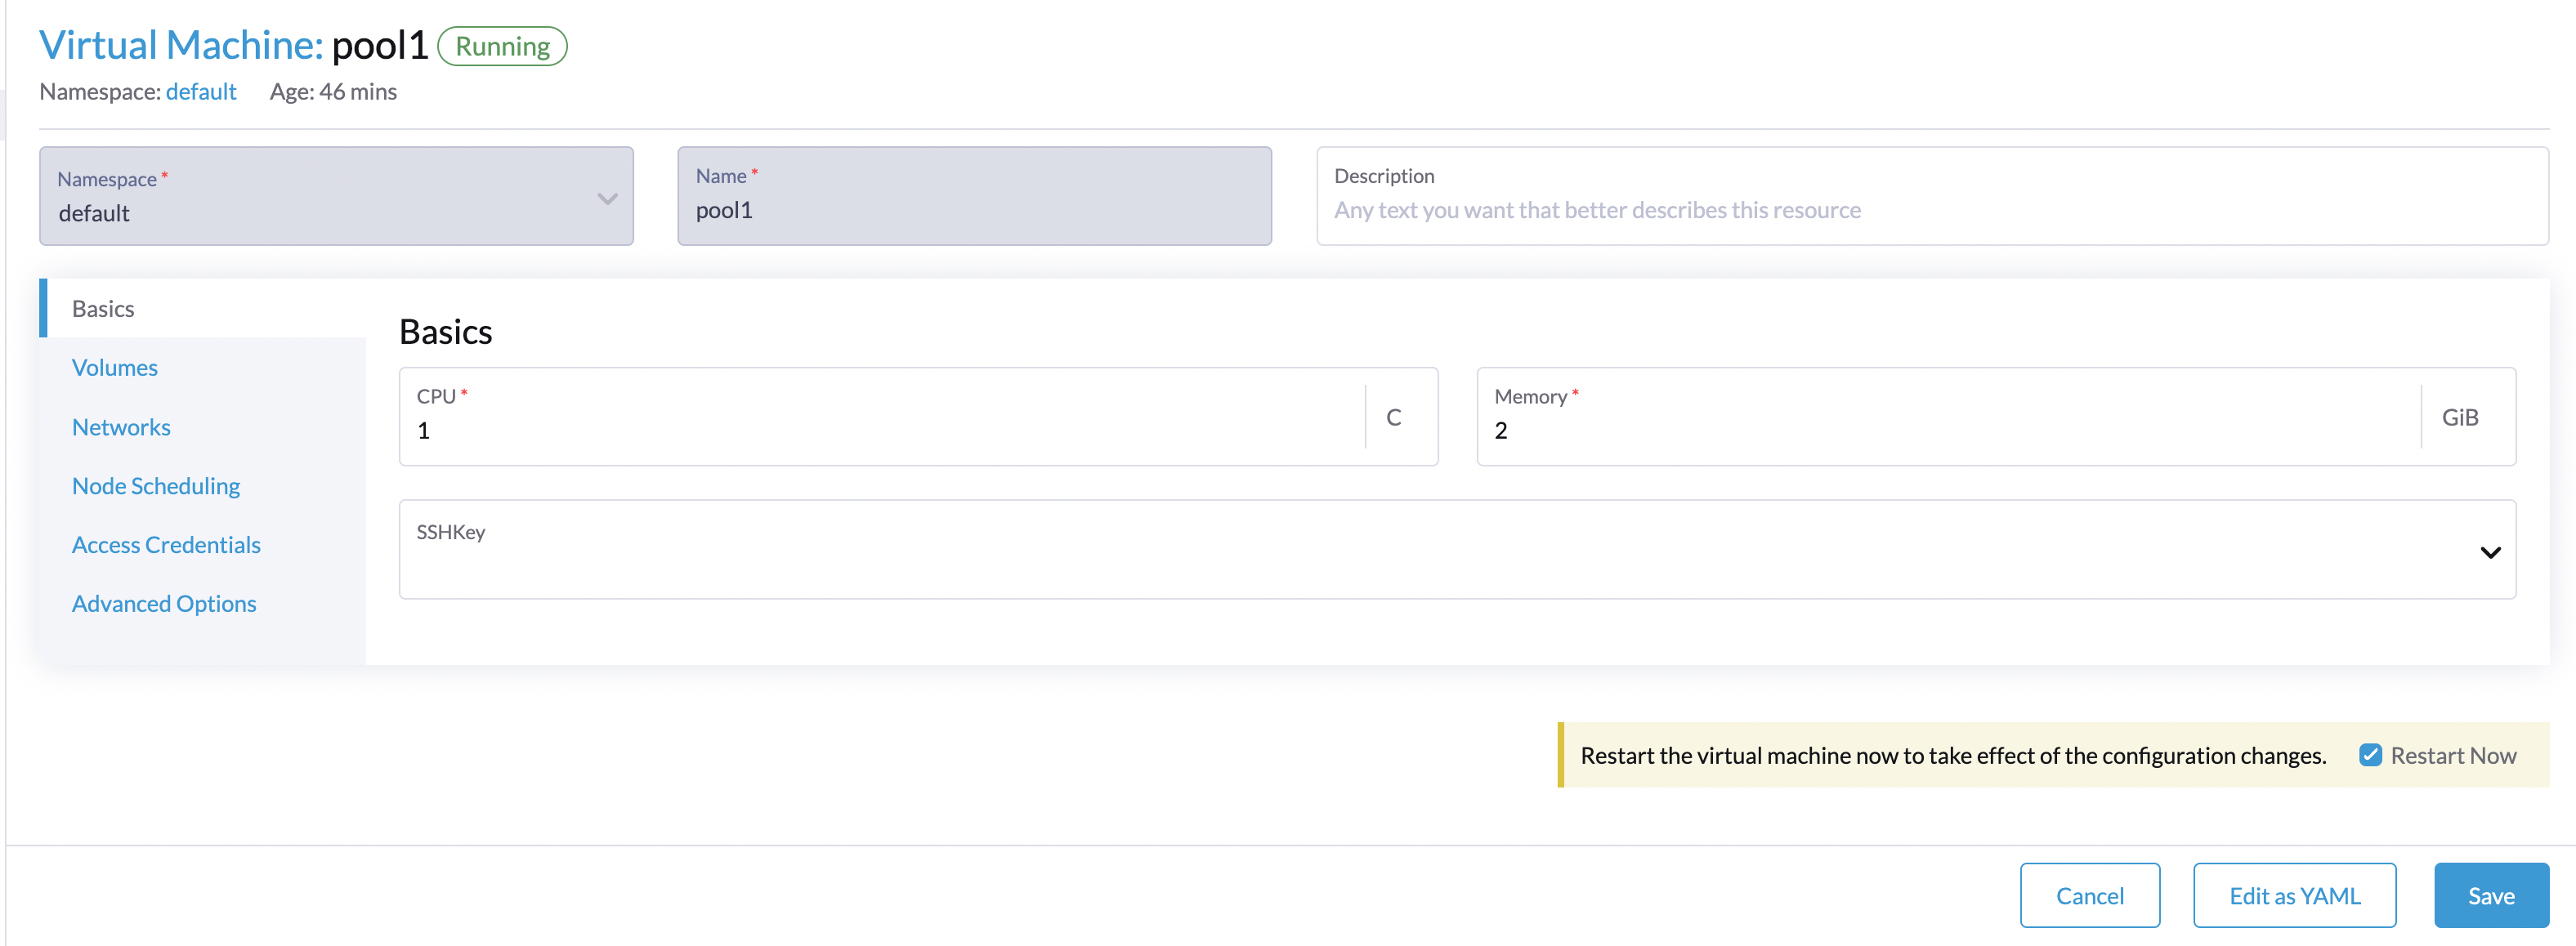
Task: Click the Running status badge
Action: tap(502, 46)
